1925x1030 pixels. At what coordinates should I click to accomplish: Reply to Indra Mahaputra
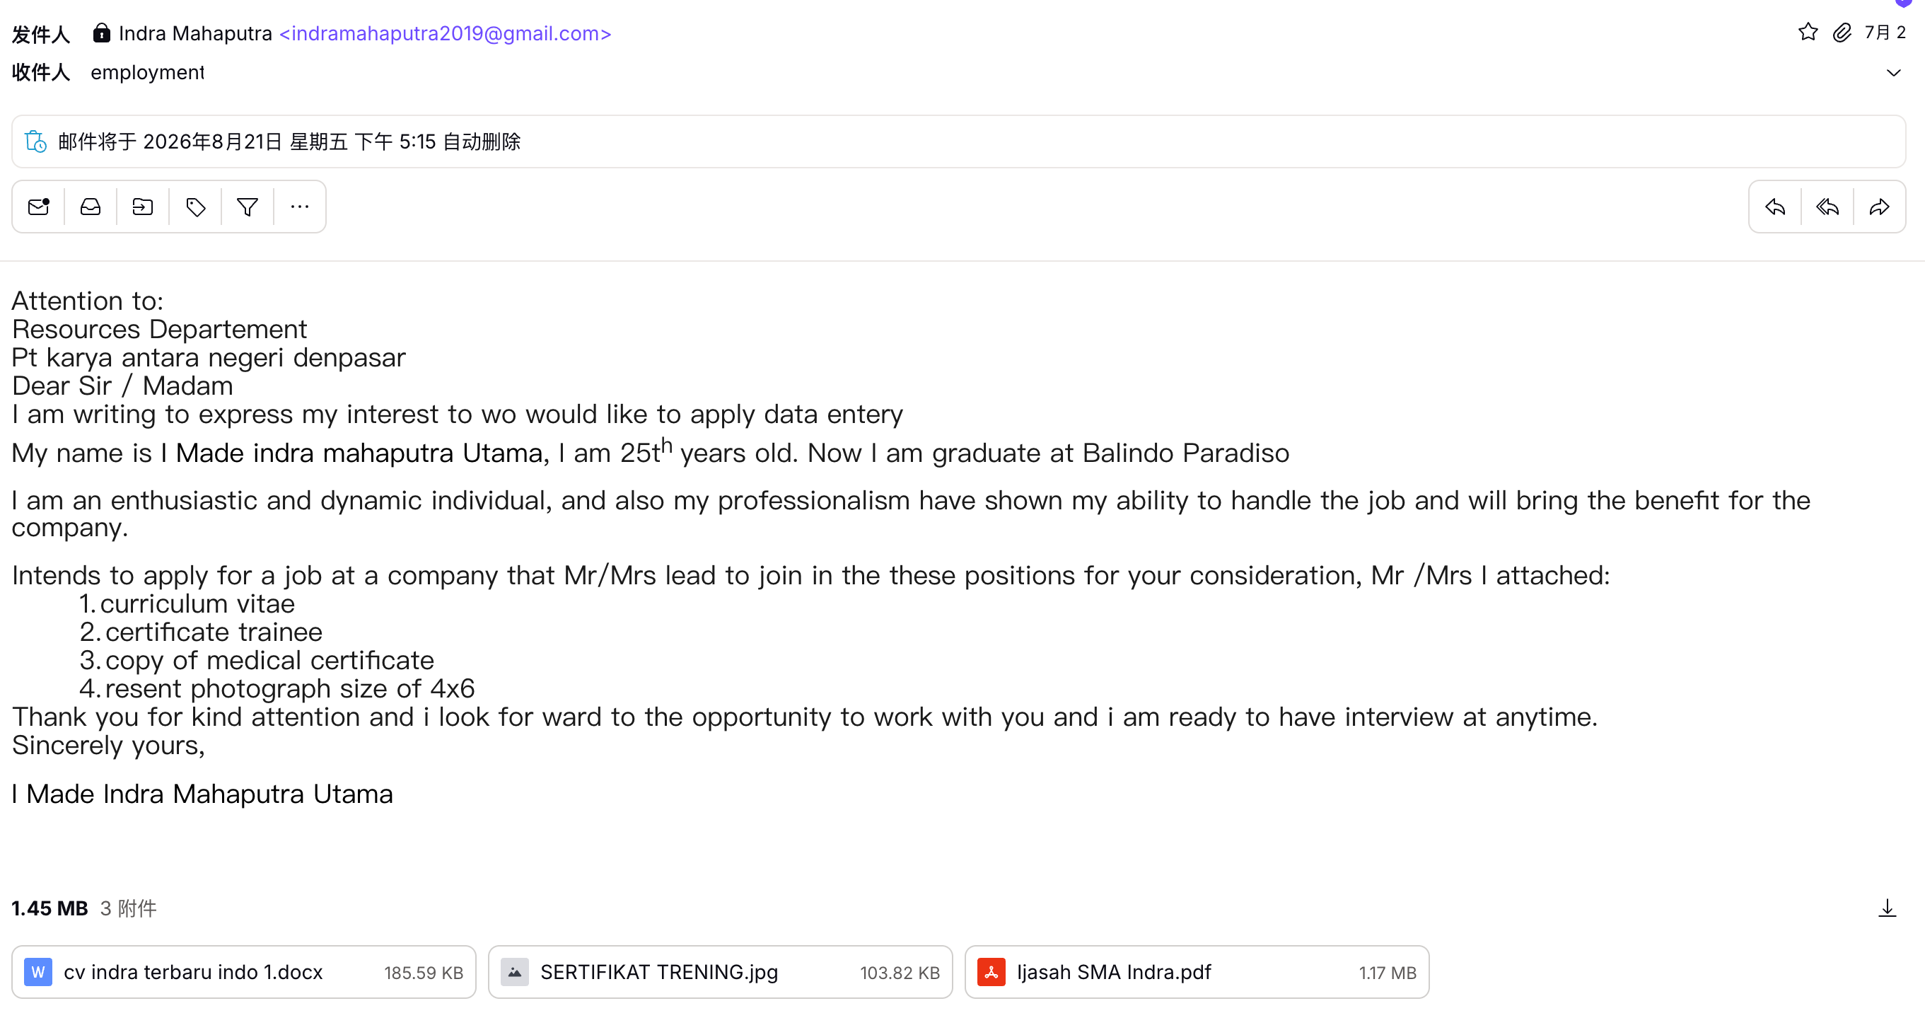[x=1776, y=207]
